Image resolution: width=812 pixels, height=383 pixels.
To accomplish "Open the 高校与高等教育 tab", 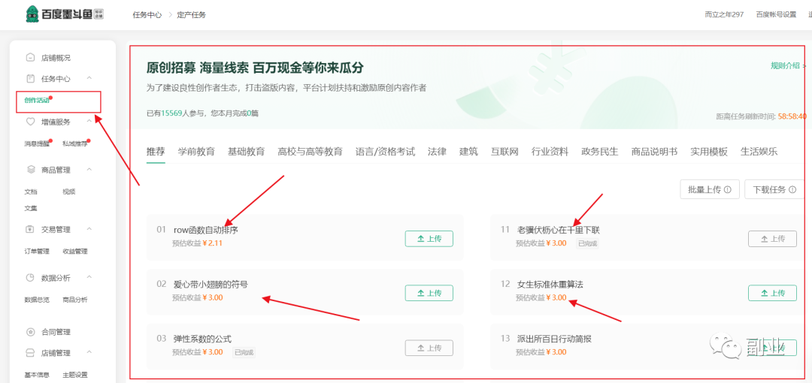I will [x=311, y=152].
